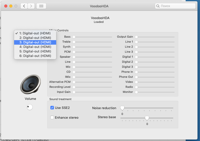200x141 pixels.
Task: Click the Video slider knob
Action: [136, 82]
